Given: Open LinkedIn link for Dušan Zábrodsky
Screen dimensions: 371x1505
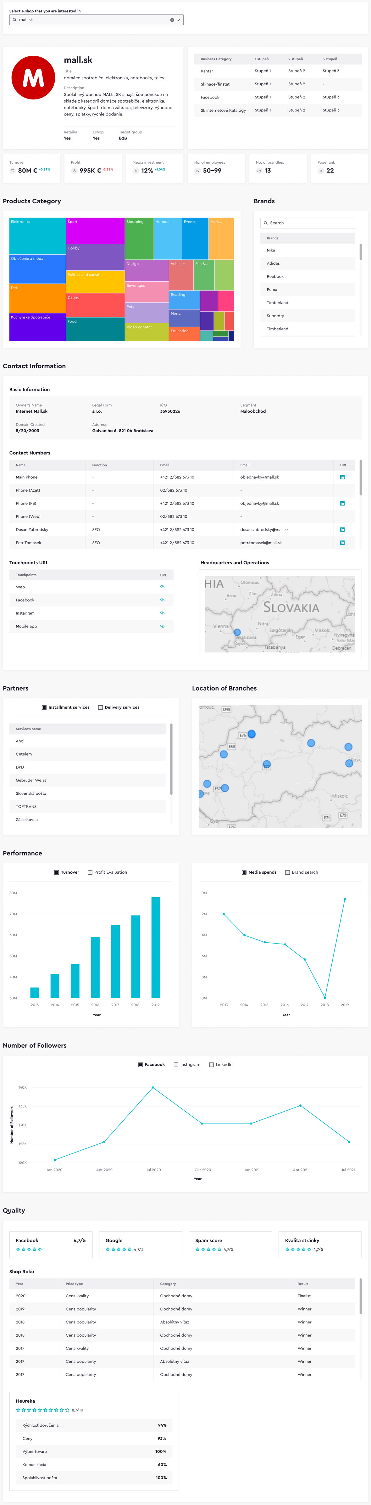Looking at the screenshot, I should (342, 529).
